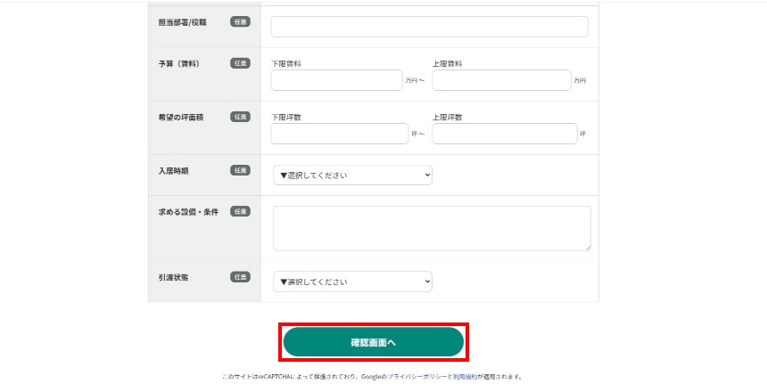Screen dimensions: 767x384
Task: Click the 下限坪数 input field
Action: point(339,134)
